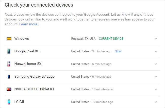165x108 pixels.
Task: Expand Huawei honor 5X details chevron
Action: [156, 64]
